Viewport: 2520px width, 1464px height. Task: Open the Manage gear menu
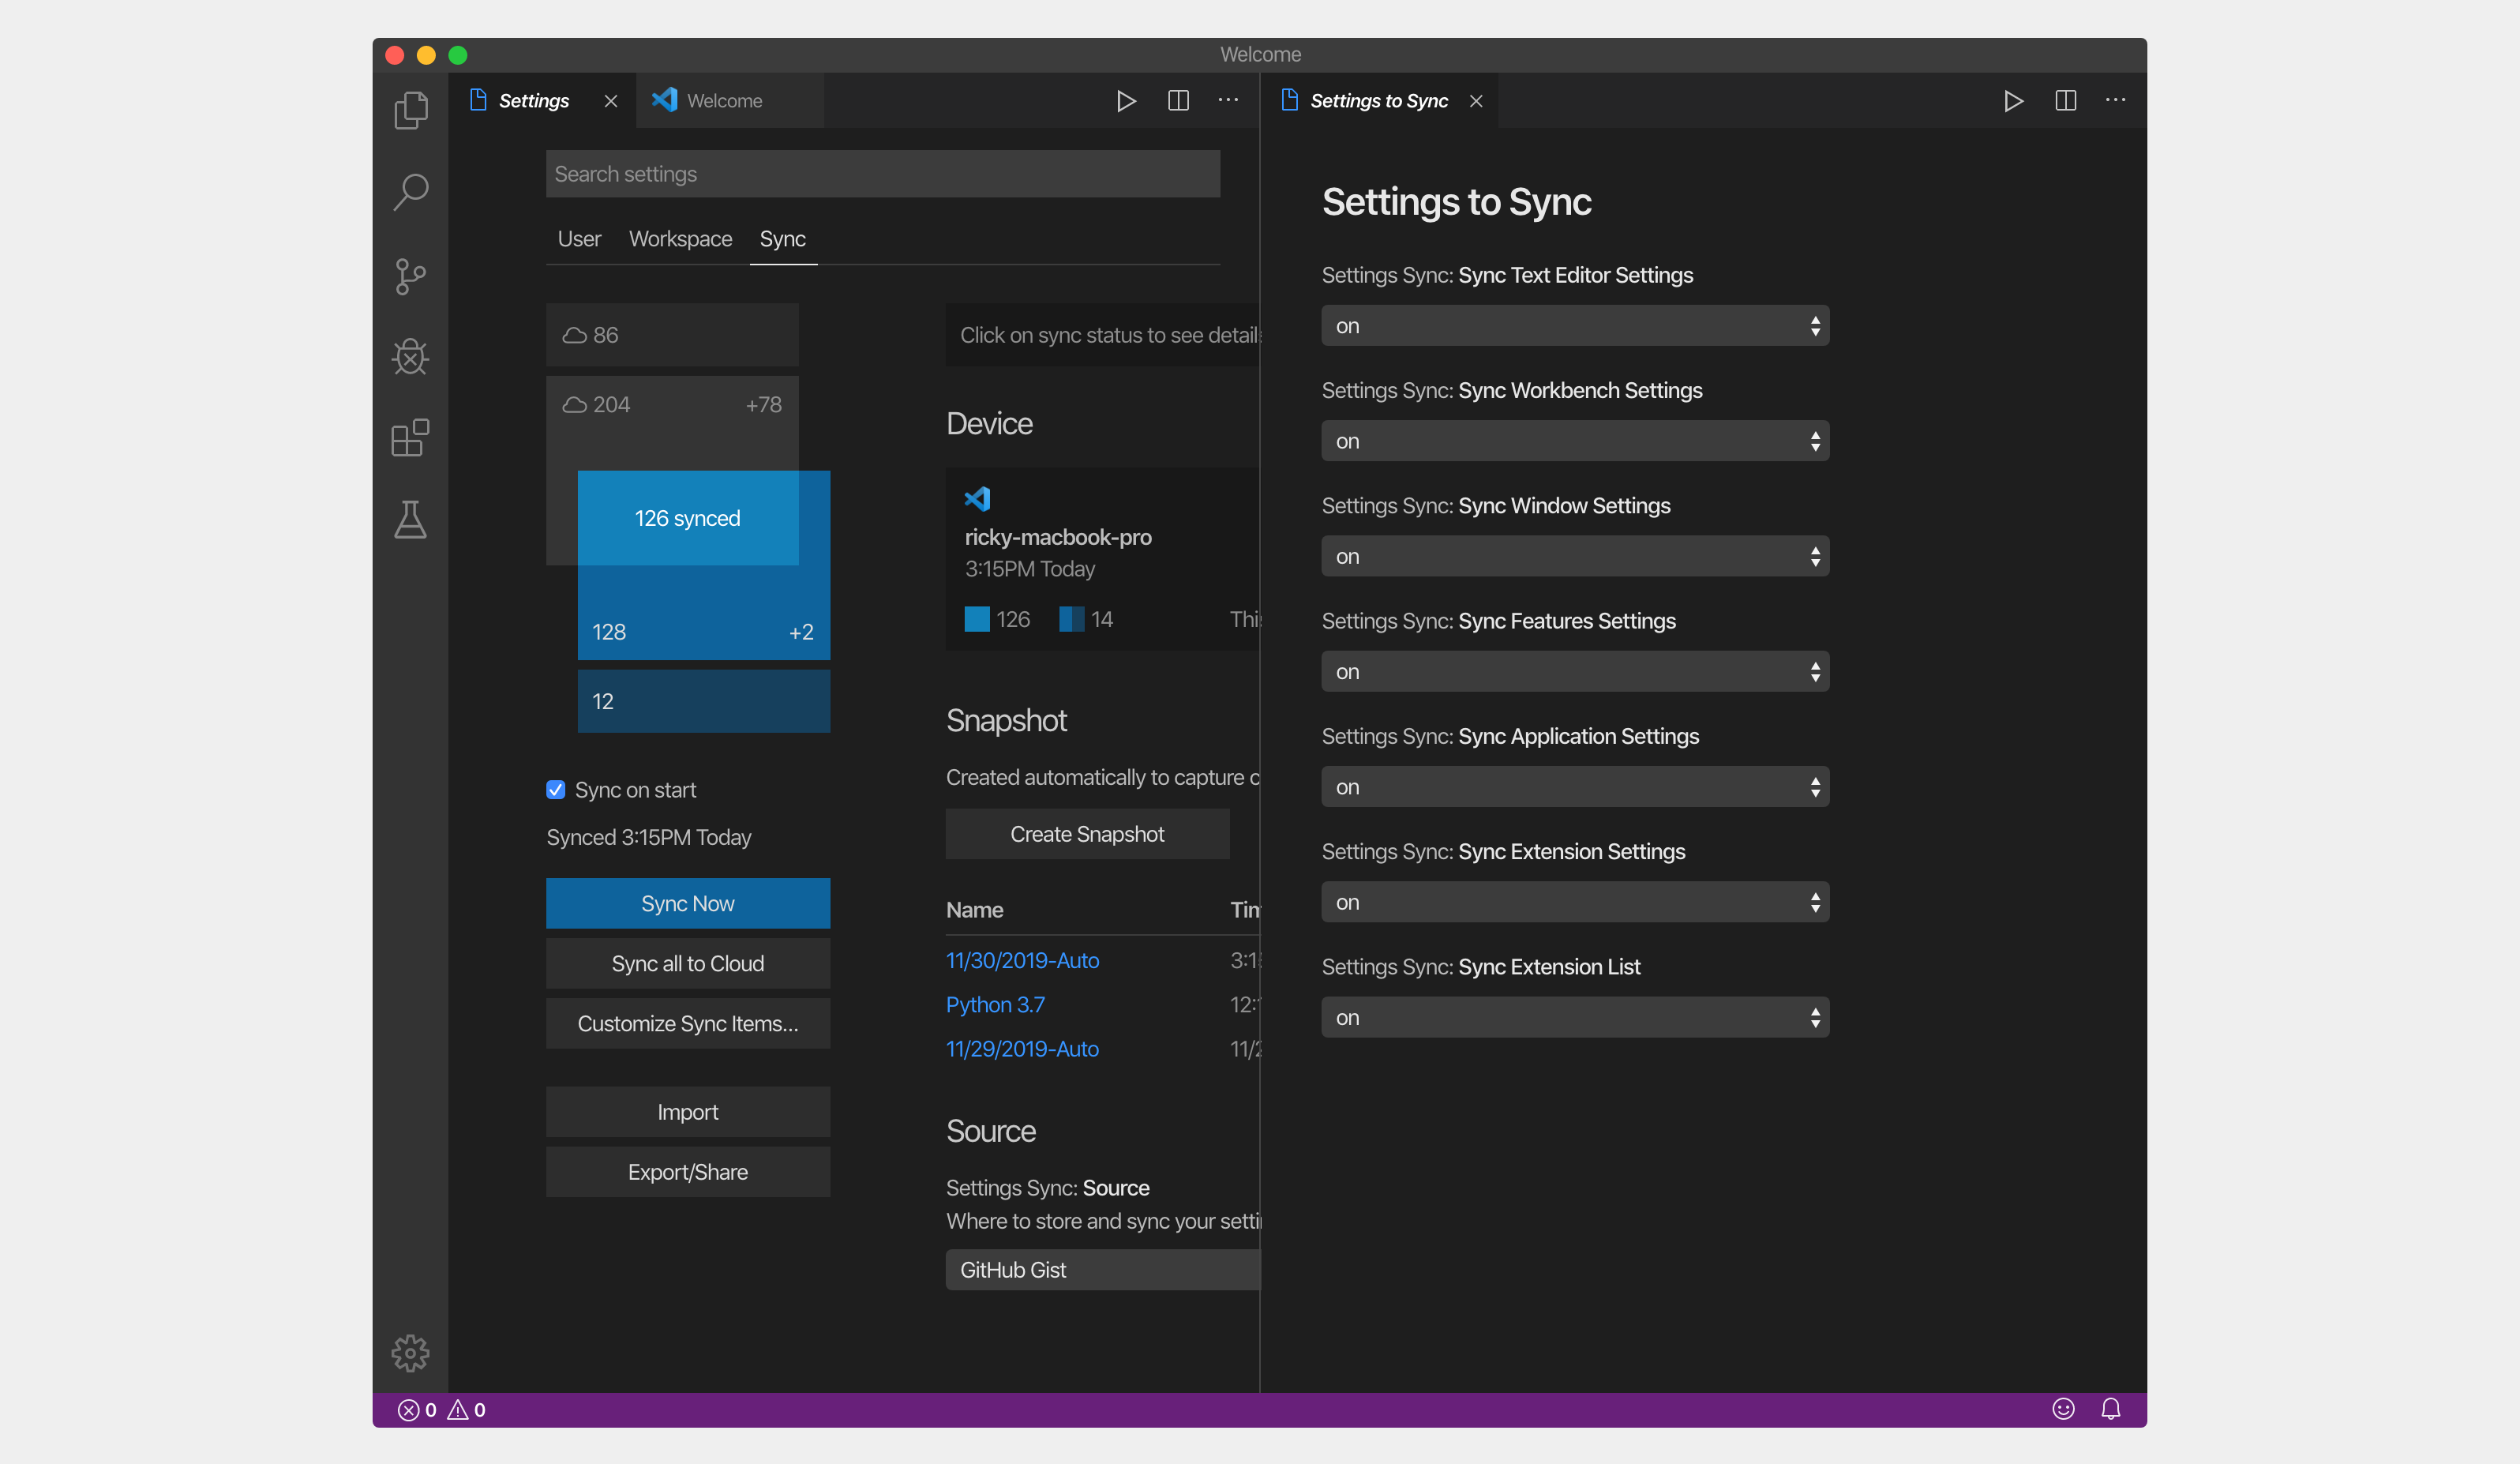click(410, 1353)
